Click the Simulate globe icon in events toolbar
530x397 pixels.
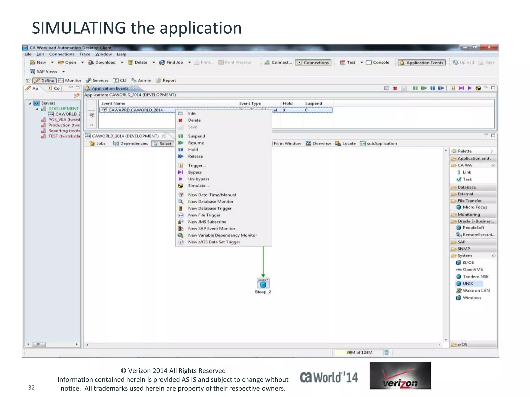(478, 88)
